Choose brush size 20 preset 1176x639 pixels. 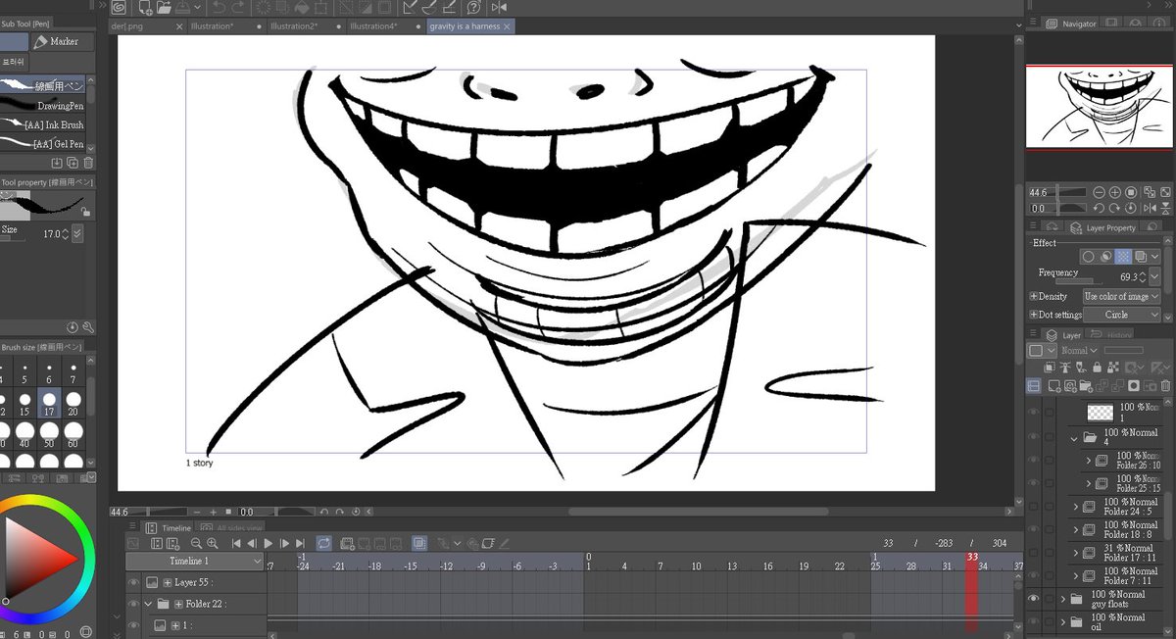[x=73, y=403]
